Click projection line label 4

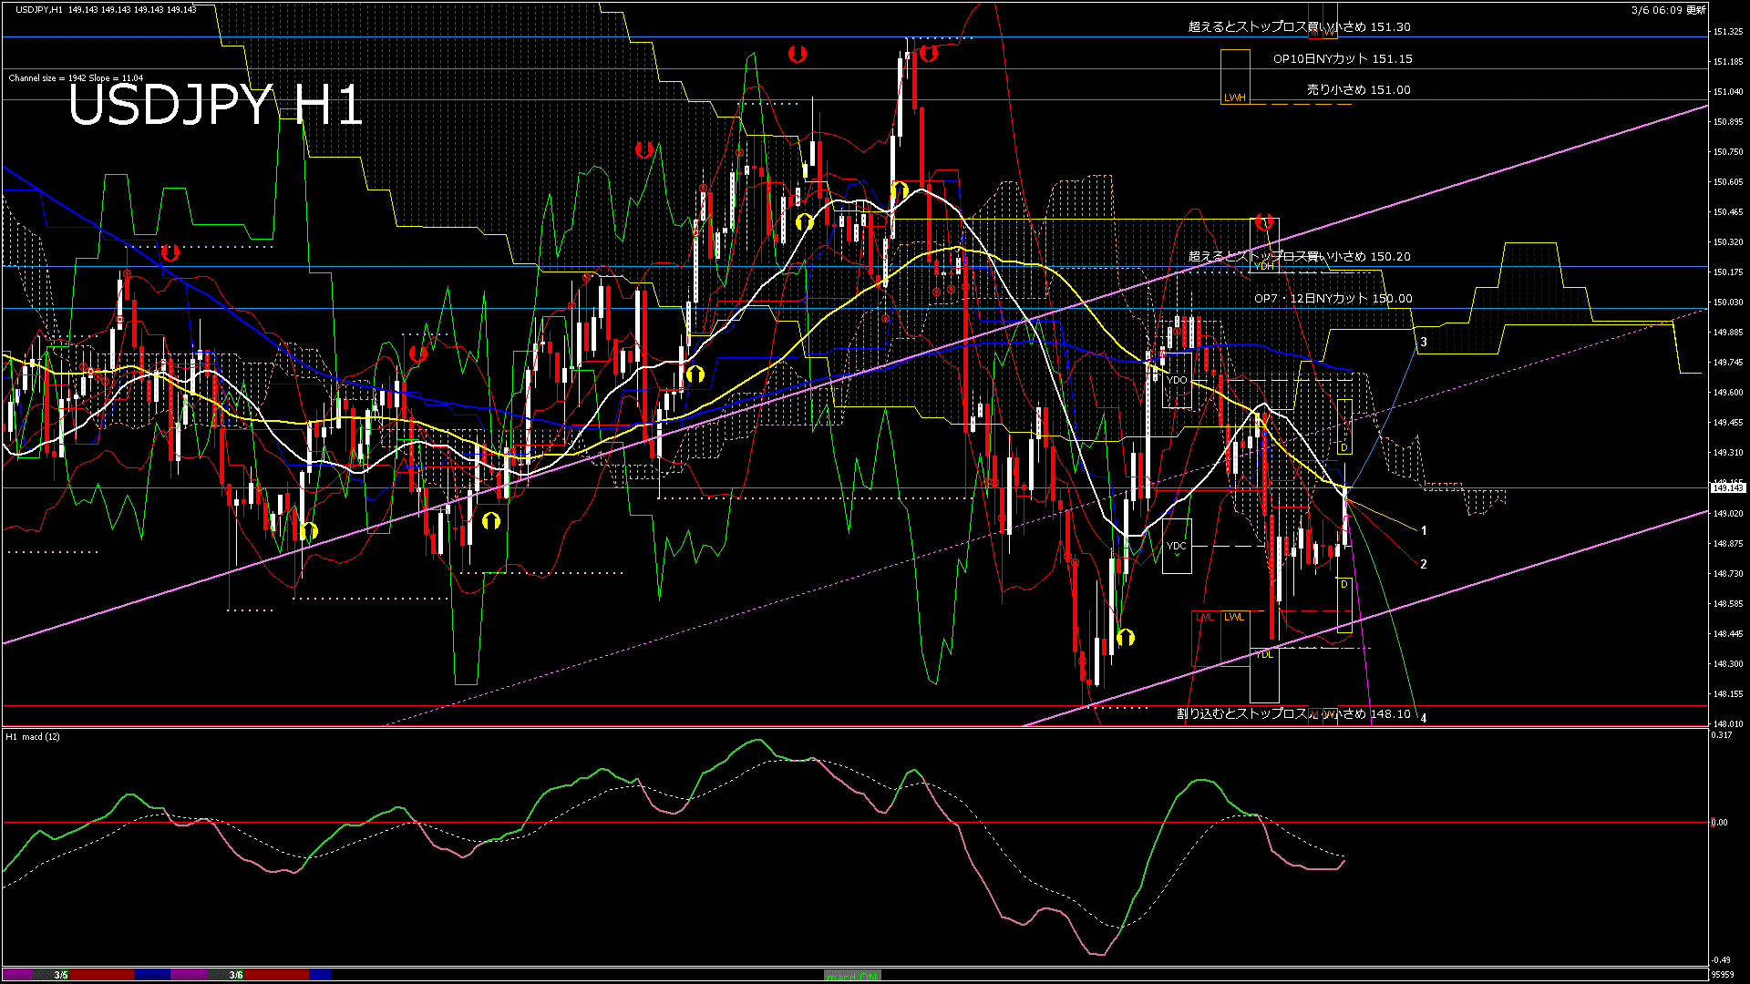pos(1424,718)
